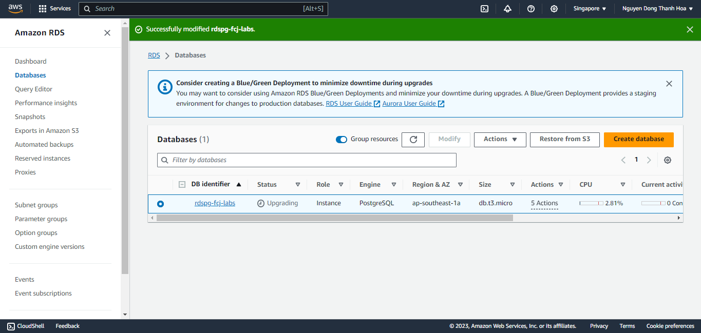The width and height of the screenshot is (701, 333).
Task: Sort by Status column arrow
Action: pyautogui.click(x=298, y=185)
